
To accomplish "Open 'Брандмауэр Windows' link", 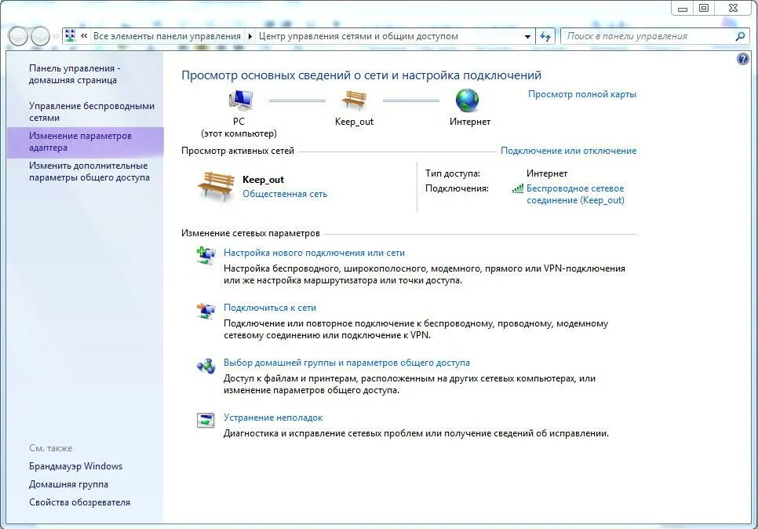I will click(76, 466).
